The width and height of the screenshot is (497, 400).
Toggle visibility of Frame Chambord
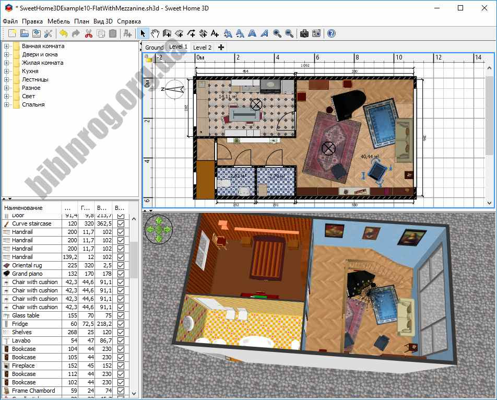point(121,391)
